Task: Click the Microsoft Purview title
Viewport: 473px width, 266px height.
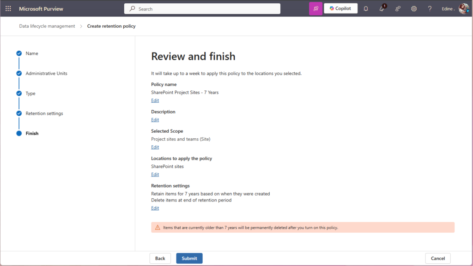Action: click(41, 9)
